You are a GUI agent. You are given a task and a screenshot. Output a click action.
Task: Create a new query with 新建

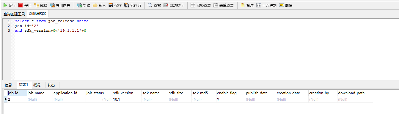[x=84, y=5]
